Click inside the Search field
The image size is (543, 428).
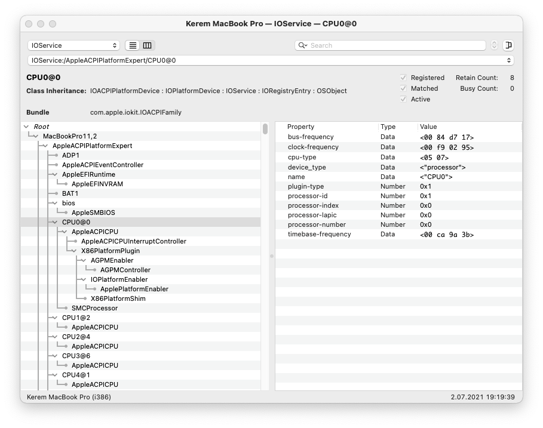pos(388,45)
